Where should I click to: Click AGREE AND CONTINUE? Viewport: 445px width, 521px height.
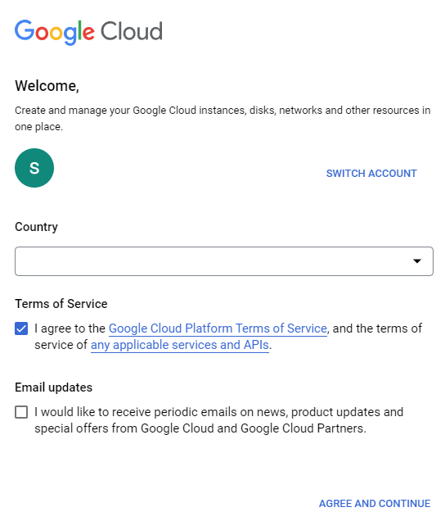point(375,504)
